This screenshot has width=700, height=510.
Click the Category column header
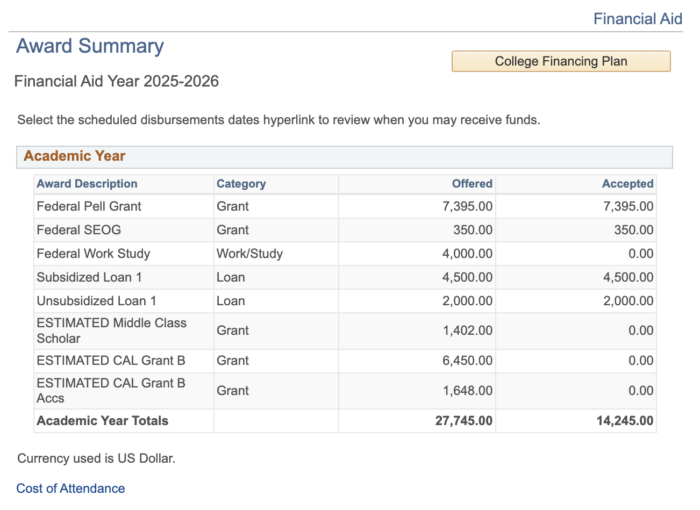[x=241, y=184]
